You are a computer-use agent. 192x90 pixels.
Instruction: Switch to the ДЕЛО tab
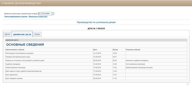tap(7, 34)
